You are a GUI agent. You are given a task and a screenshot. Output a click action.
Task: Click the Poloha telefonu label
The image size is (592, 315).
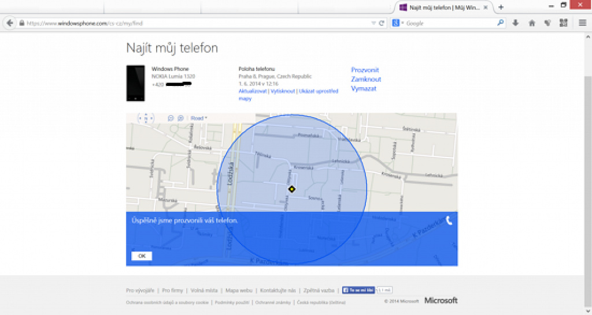(257, 69)
